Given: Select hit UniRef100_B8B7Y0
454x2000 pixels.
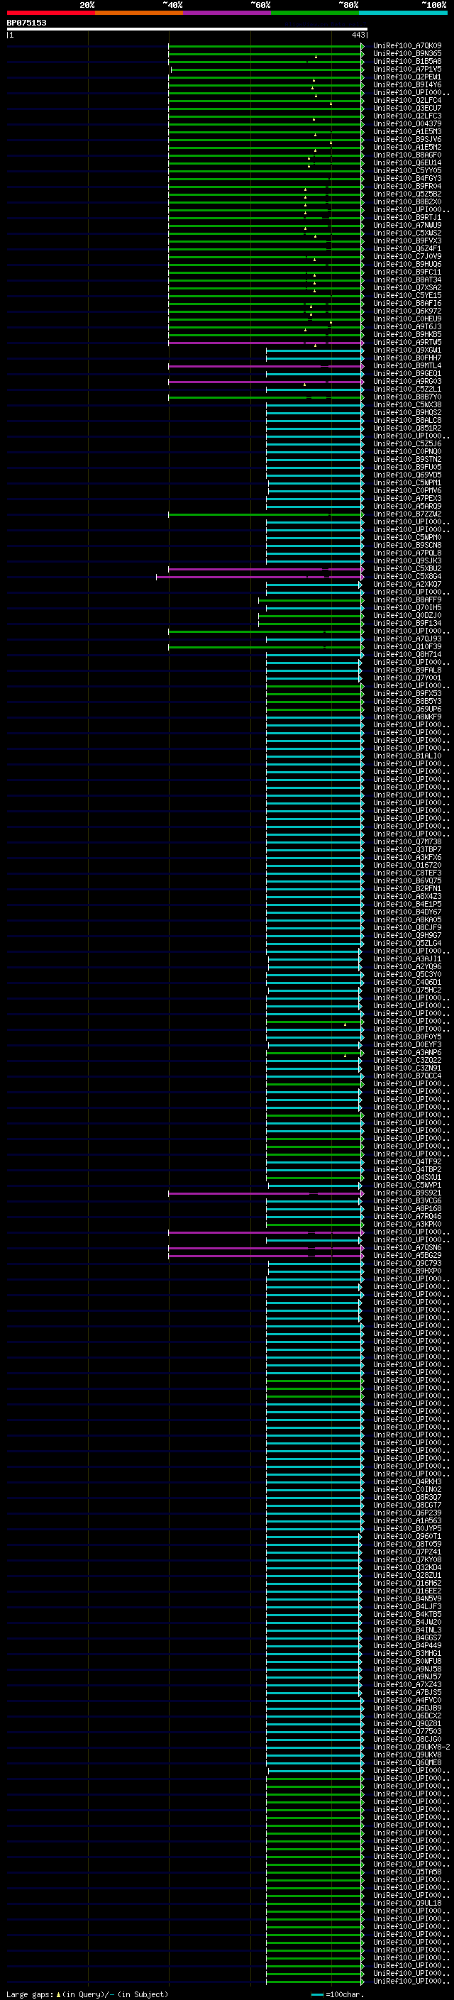Looking at the screenshot, I should (x=407, y=397).
